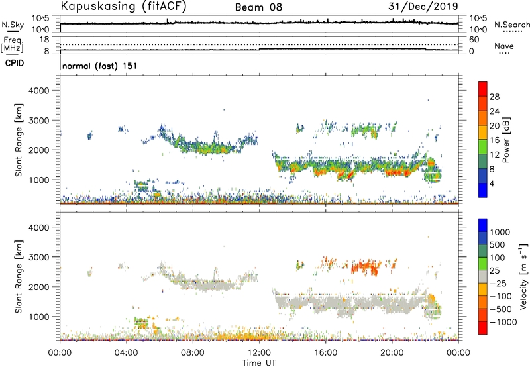Click the Beam 08 label
The height and width of the screenshot is (367, 530).
258,7
